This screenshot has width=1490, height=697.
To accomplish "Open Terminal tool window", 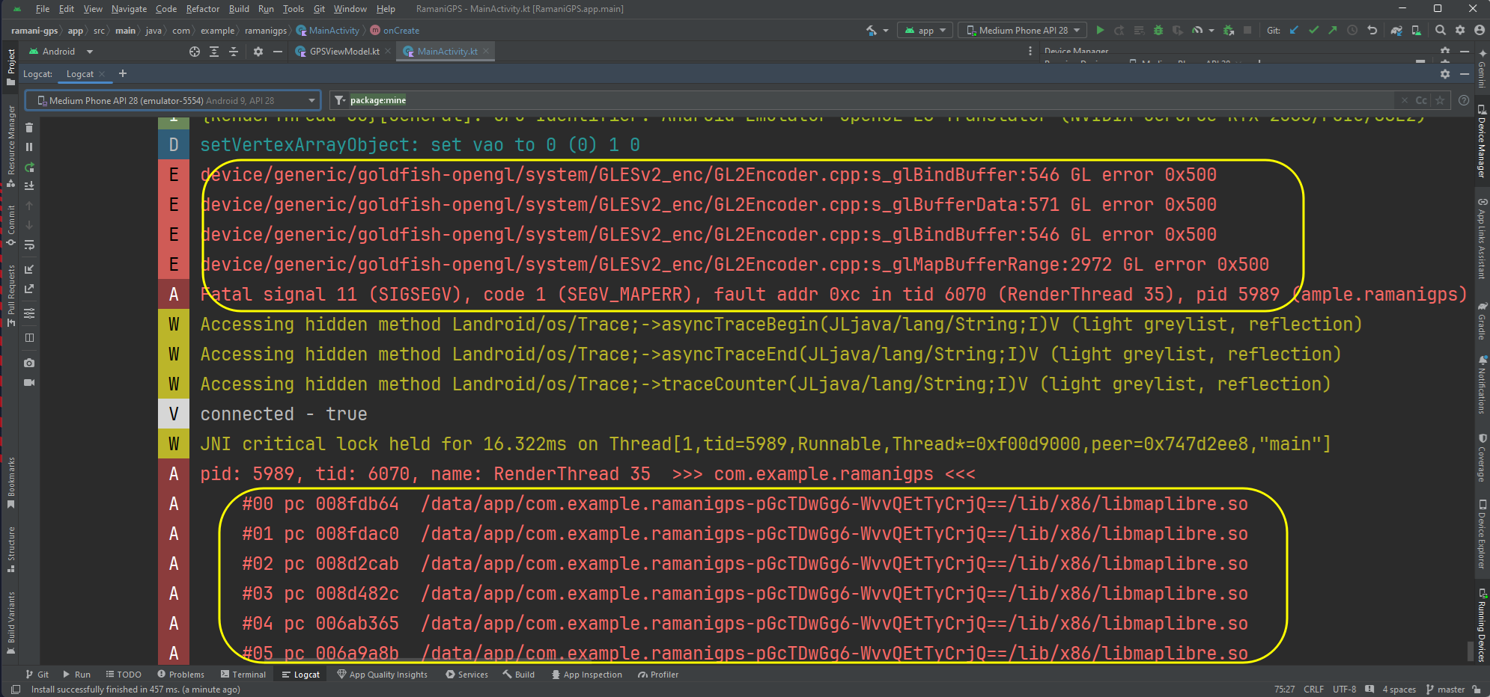I will pos(243,675).
